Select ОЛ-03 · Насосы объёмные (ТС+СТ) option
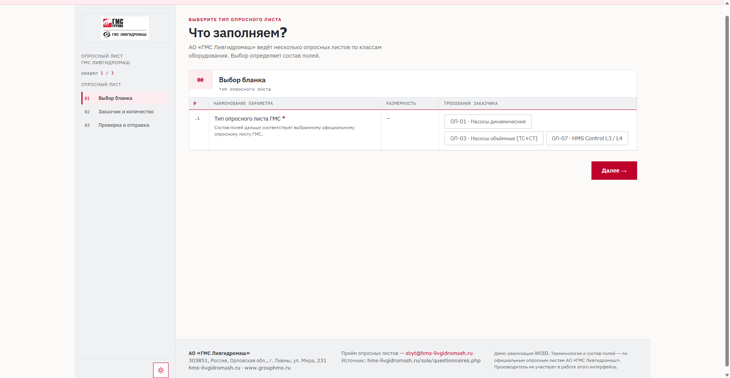The image size is (730, 378). click(494, 138)
